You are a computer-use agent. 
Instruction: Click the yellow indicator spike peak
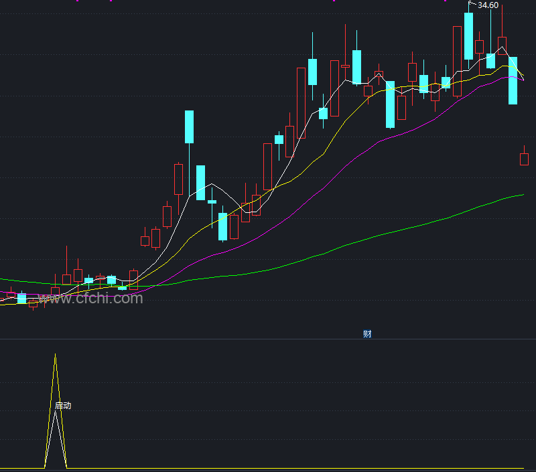point(56,356)
